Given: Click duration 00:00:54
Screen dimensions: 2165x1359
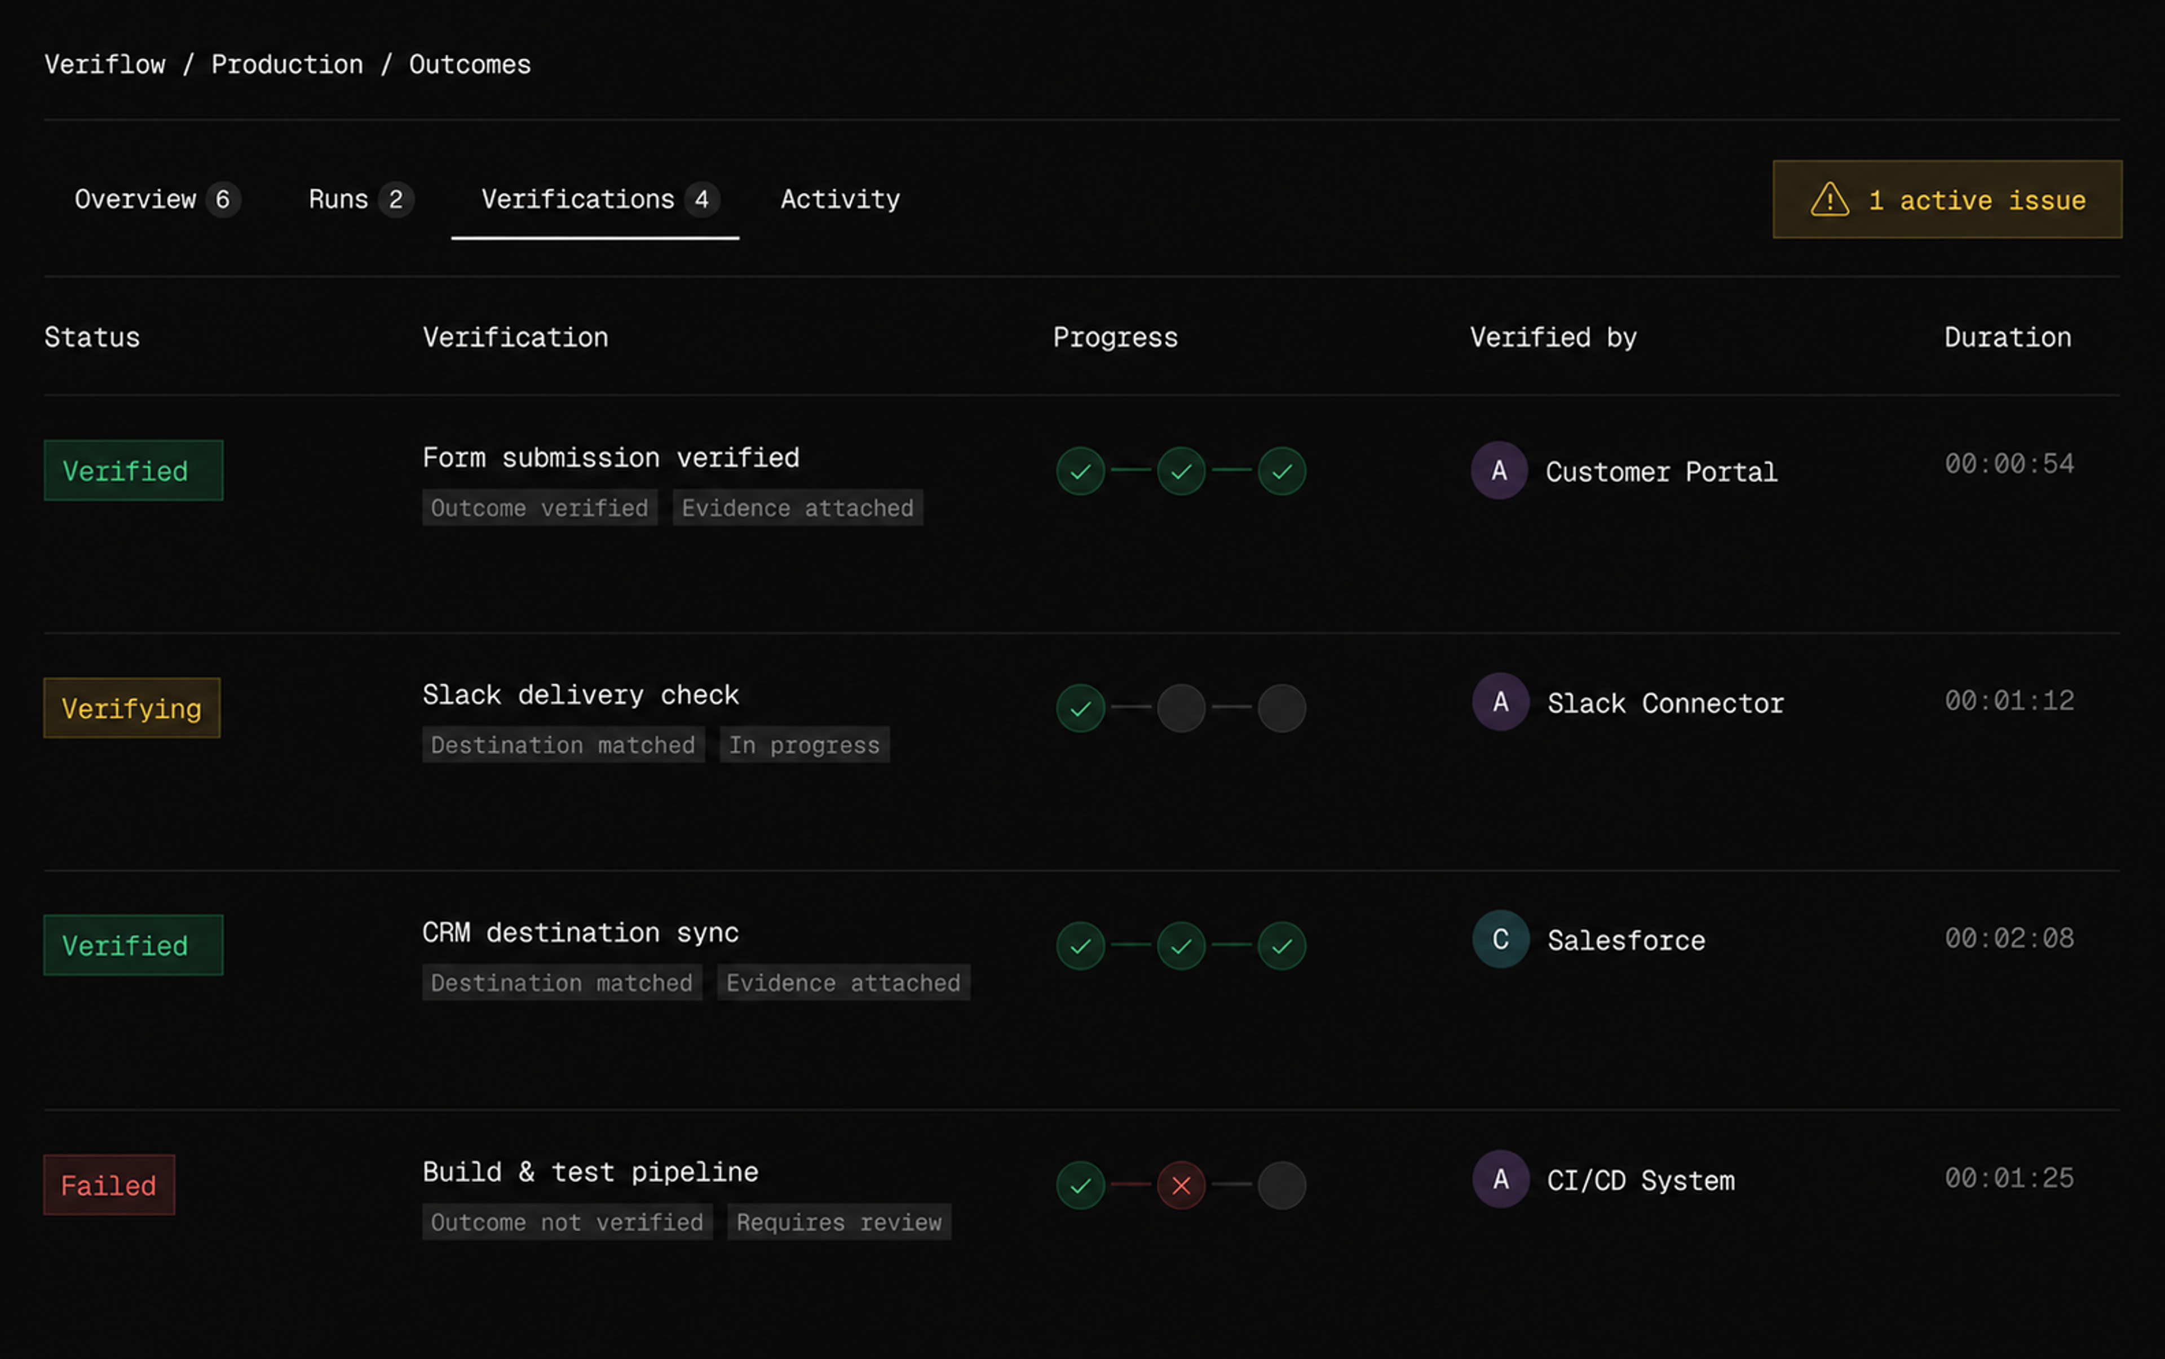Looking at the screenshot, I should click(2009, 464).
